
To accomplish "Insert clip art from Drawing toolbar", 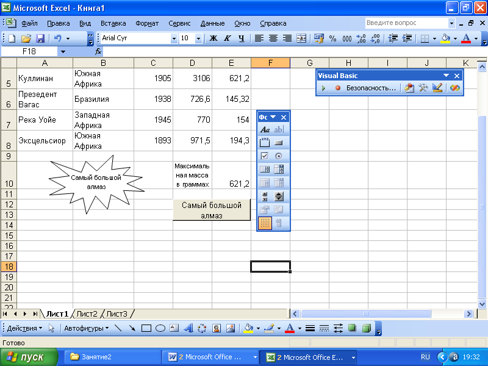I will coord(217,328).
